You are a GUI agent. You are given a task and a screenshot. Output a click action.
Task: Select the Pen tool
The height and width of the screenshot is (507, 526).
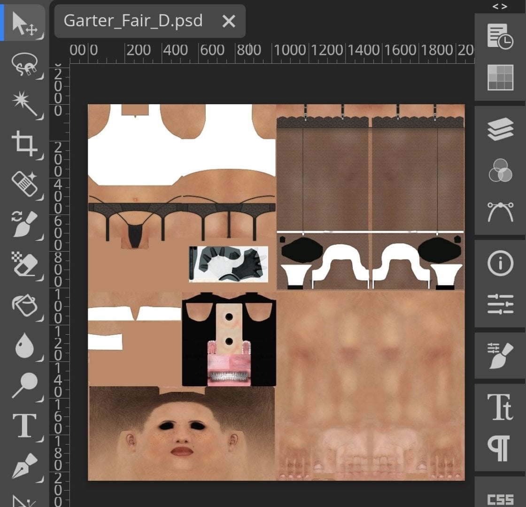(x=24, y=466)
